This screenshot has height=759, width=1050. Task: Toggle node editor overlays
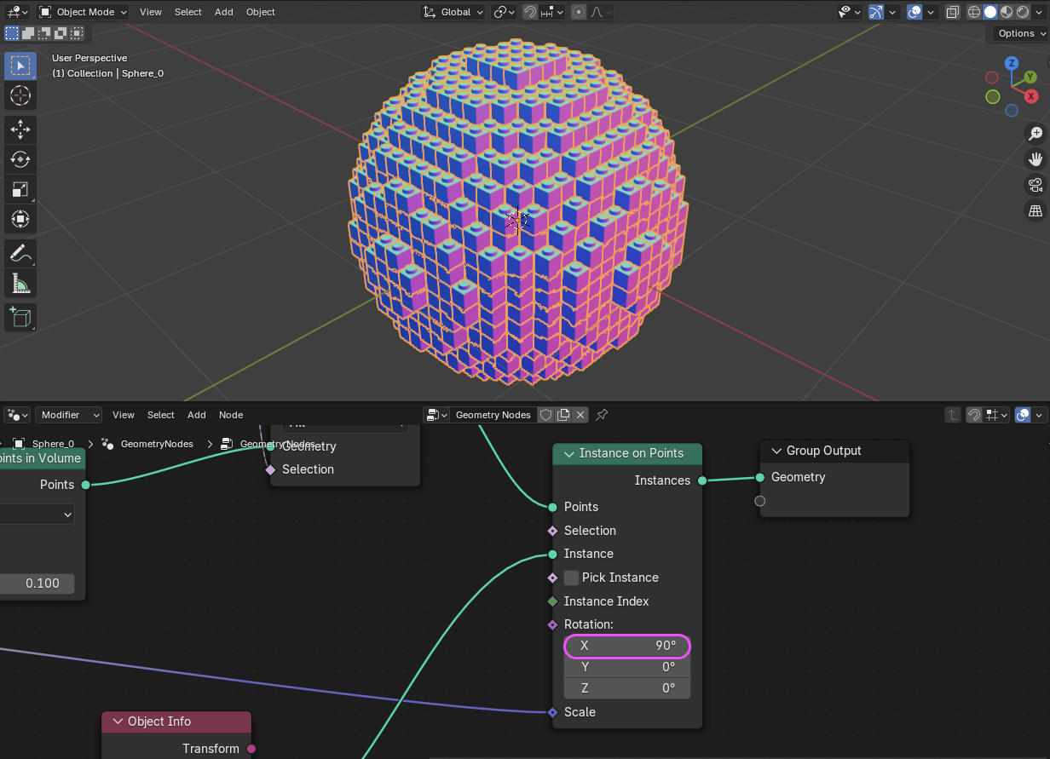pyautogui.click(x=1024, y=415)
